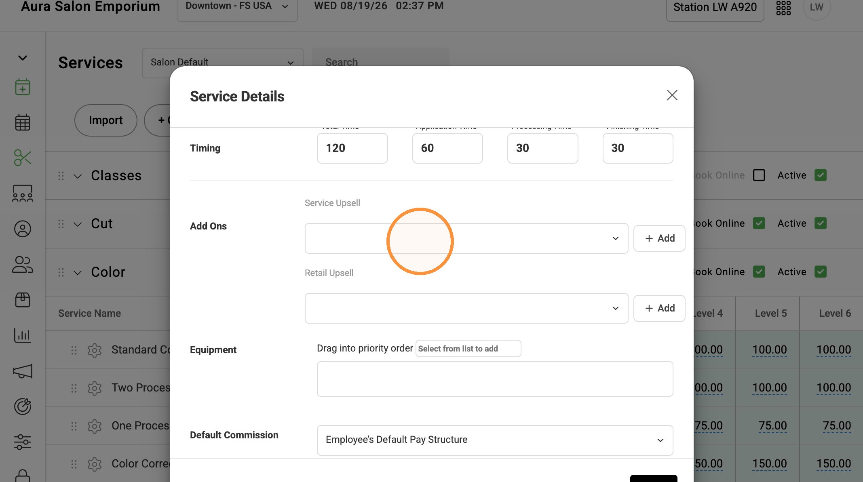Collapse the sidebar with top chevron
The height and width of the screenshot is (482, 863).
click(x=23, y=58)
